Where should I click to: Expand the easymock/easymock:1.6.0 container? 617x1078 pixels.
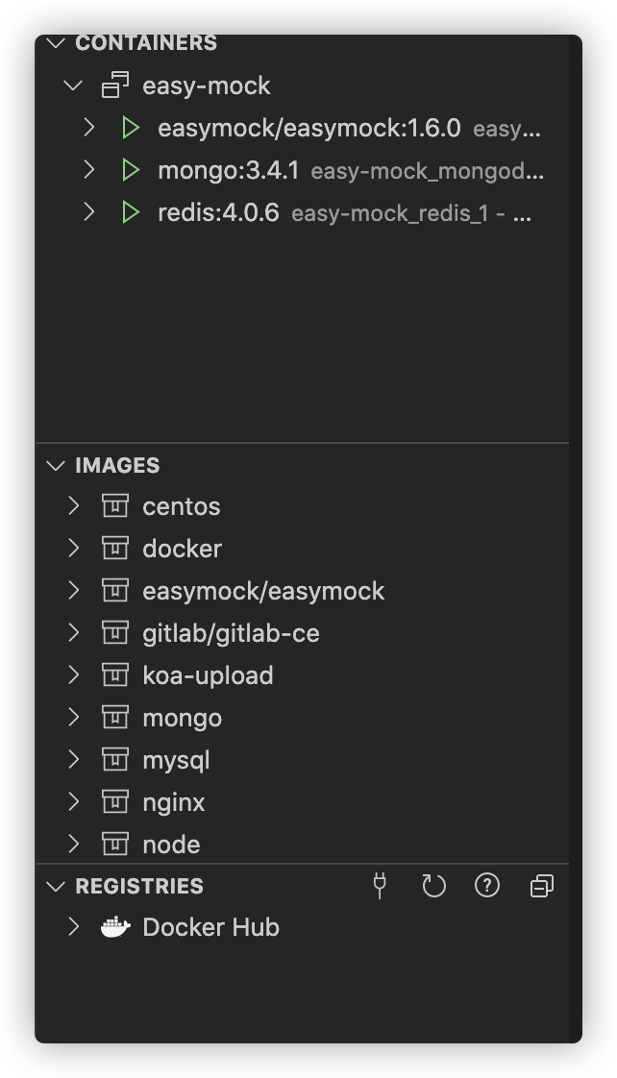pyautogui.click(x=89, y=128)
